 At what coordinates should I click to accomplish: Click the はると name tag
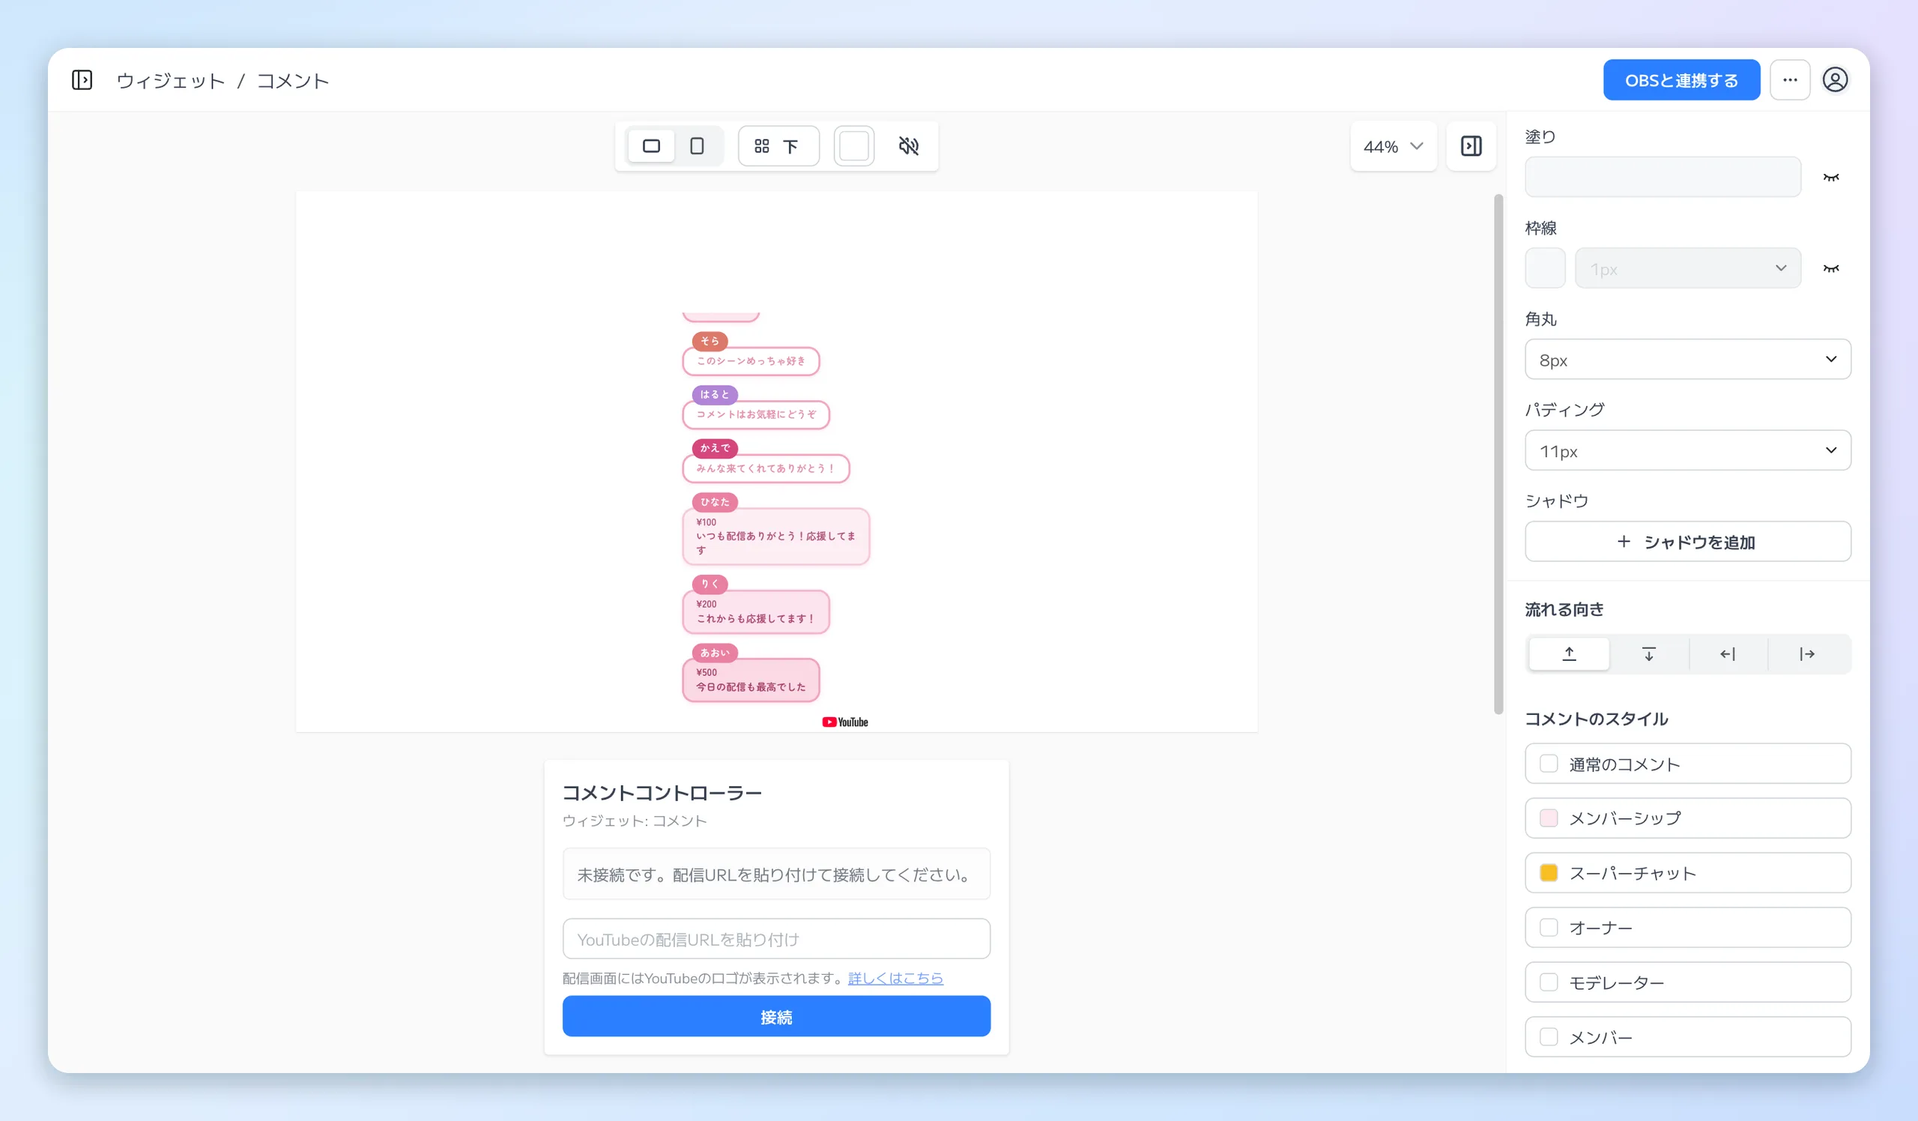(715, 394)
